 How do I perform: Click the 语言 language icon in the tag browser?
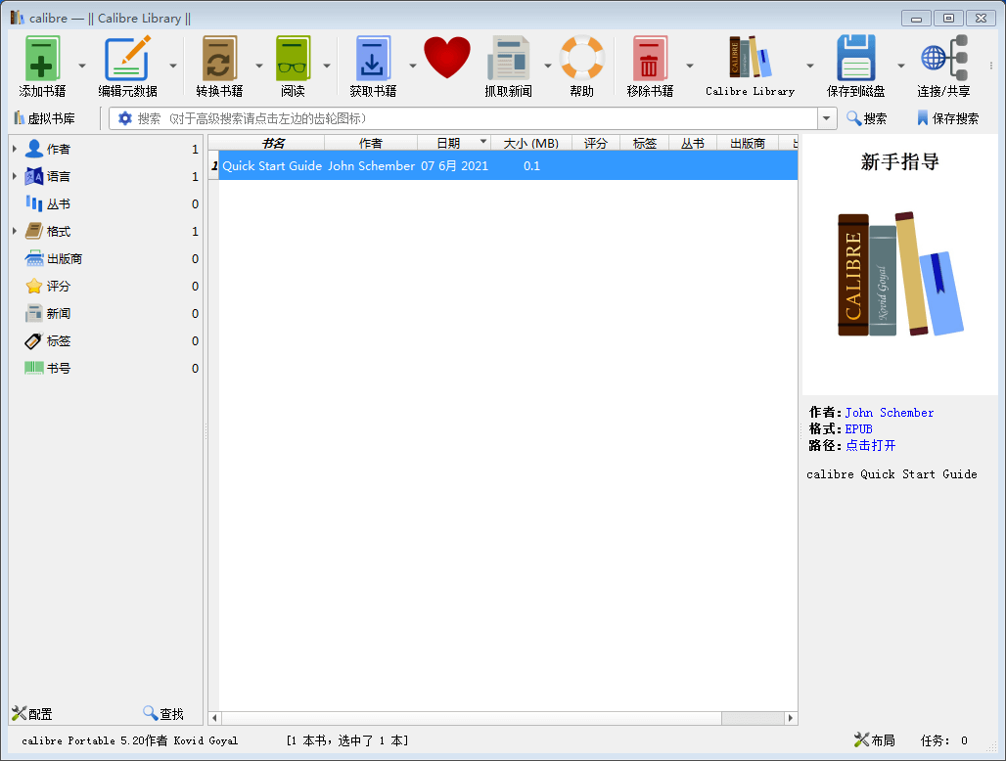pos(34,176)
